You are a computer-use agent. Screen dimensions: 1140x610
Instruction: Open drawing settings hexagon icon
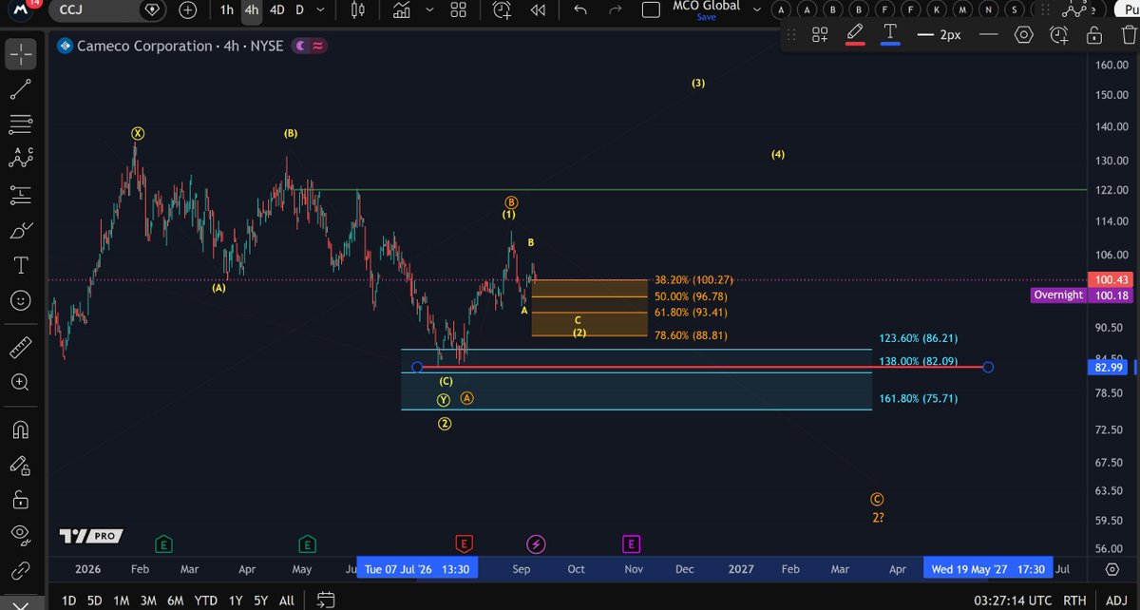(1023, 35)
